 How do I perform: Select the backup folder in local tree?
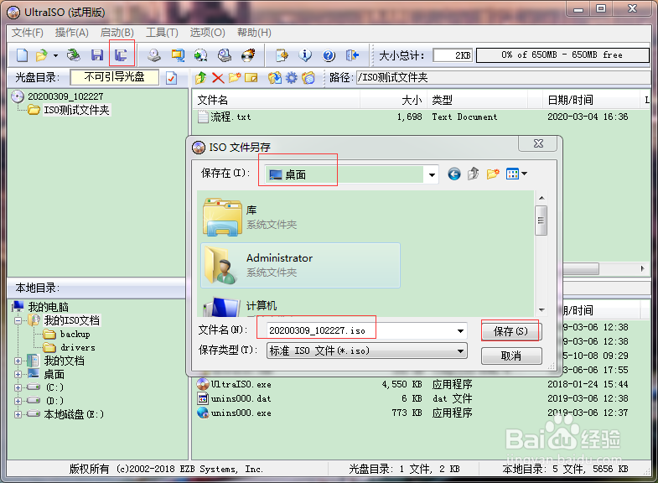(x=75, y=335)
